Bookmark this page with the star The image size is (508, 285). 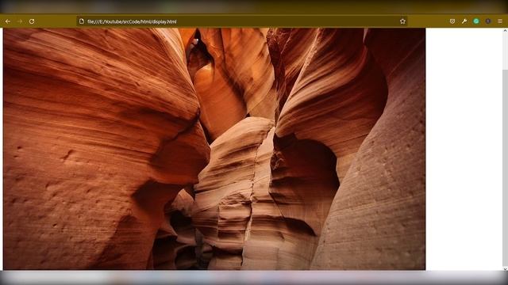coord(402,21)
